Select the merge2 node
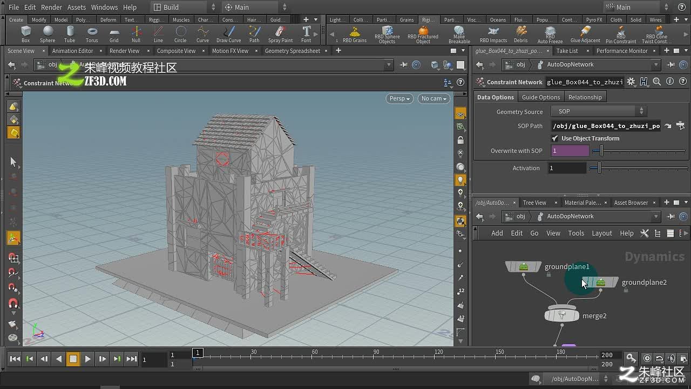 562,316
